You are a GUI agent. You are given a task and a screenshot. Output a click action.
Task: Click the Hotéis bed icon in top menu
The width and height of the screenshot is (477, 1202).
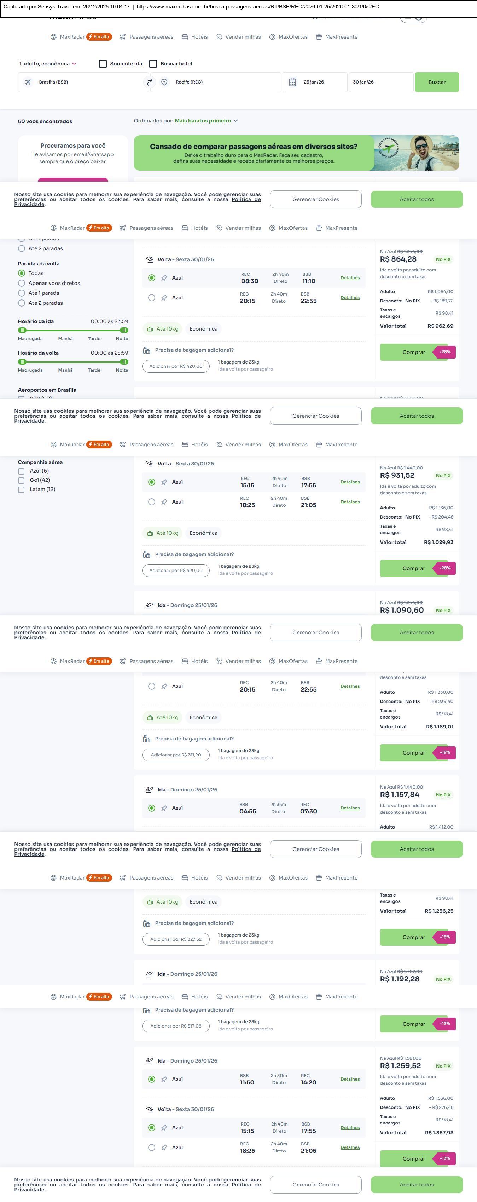tap(185, 37)
